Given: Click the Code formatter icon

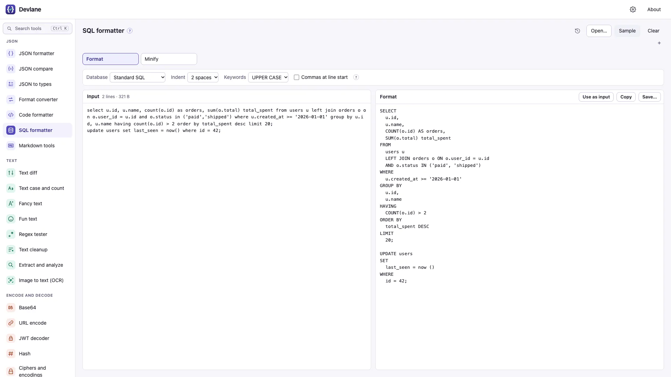Looking at the screenshot, I should [11, 115].
